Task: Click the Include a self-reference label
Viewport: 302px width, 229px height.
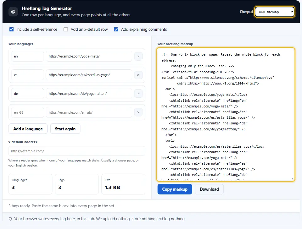Action: (37, 30)
